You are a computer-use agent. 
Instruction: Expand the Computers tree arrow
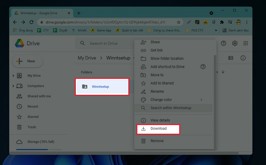pyautogui.click(x=13, y=86)
